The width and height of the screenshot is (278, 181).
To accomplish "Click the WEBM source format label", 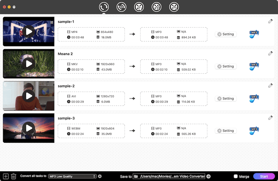I will (76, 129).
